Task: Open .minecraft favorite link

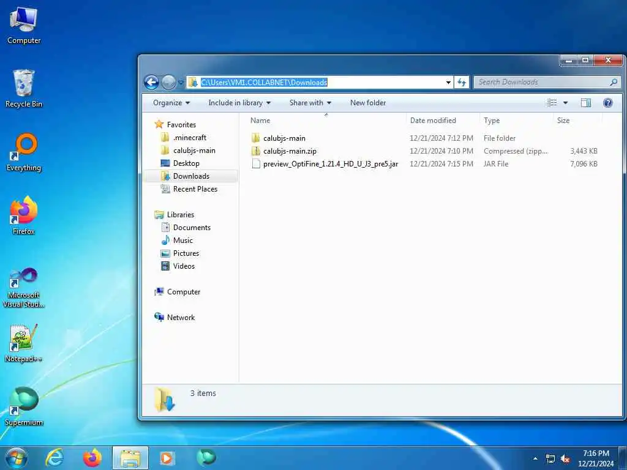Action: 190,138
